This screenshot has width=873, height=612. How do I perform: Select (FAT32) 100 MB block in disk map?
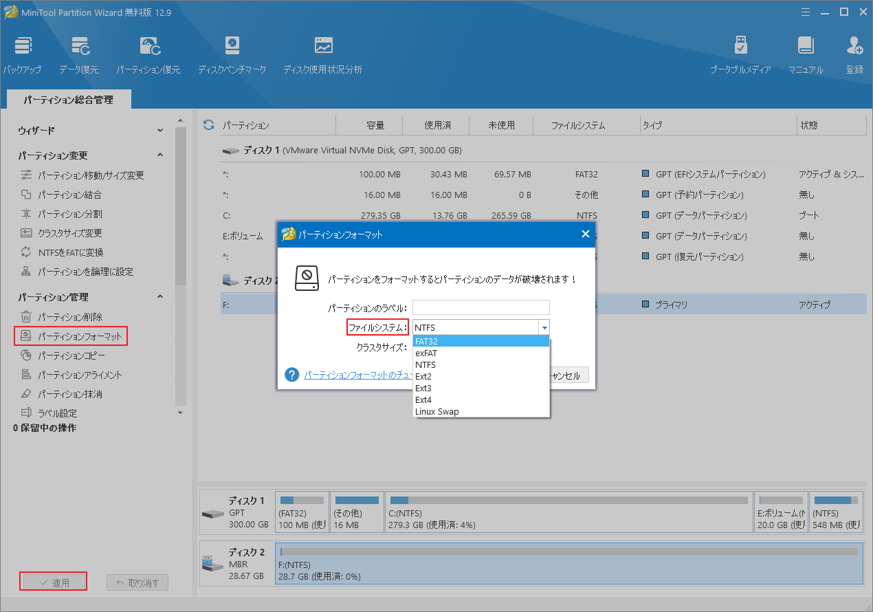coord(301,511)
